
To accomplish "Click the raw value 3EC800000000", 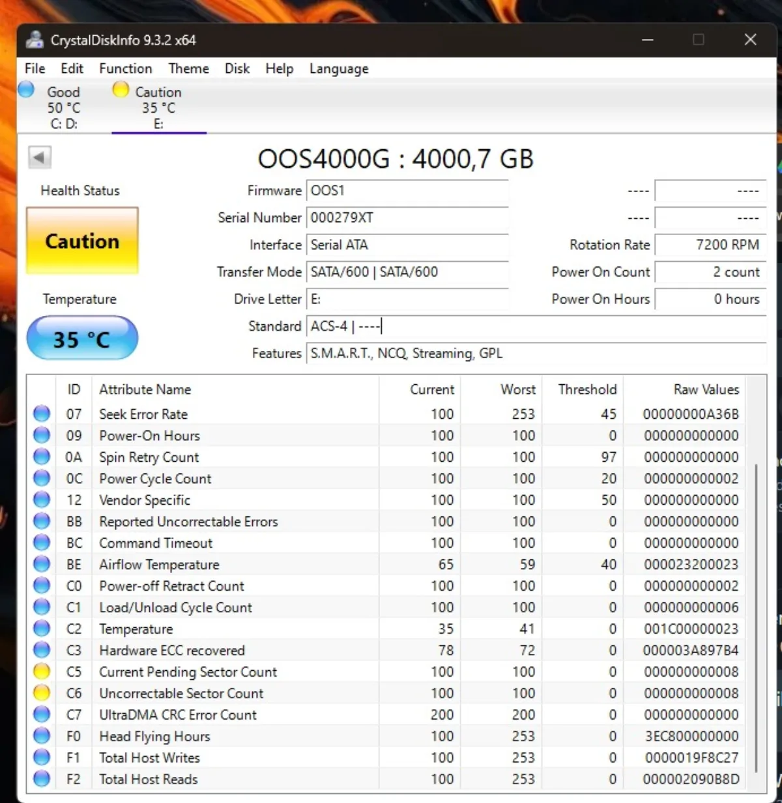I will coord(691,736).
